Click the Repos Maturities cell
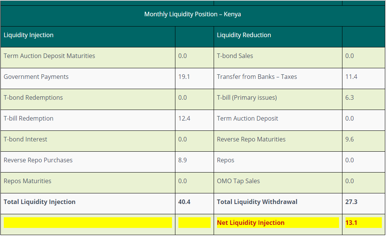This screenshot has width=386, height=237. [28, 181]
